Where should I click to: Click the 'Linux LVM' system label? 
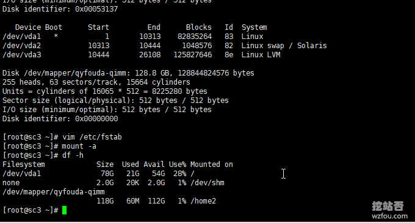point(261,55)
